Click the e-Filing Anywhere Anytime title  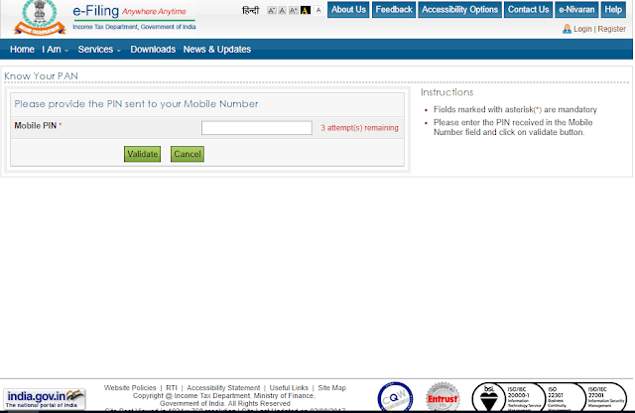[x=130, y=11]
